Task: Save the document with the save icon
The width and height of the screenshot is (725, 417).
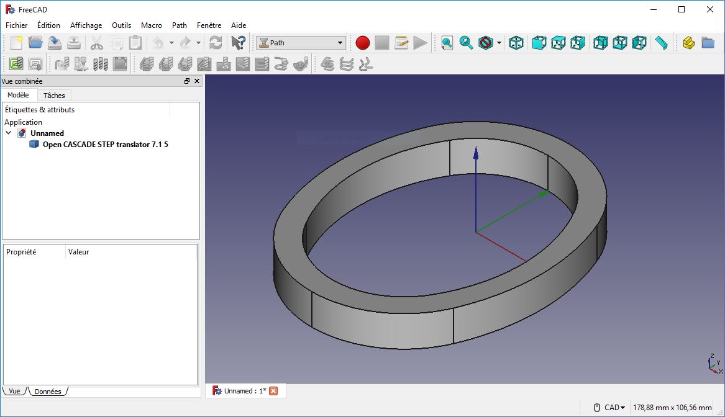Action: point(55,43)
